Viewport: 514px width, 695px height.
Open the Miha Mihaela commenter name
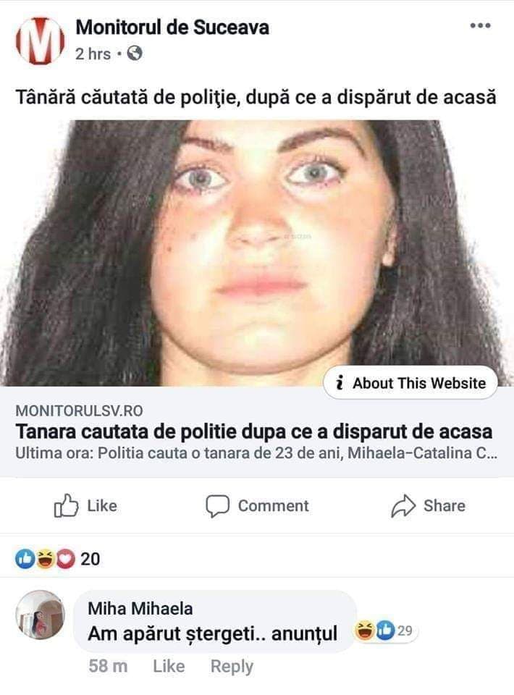click(140, 609)
